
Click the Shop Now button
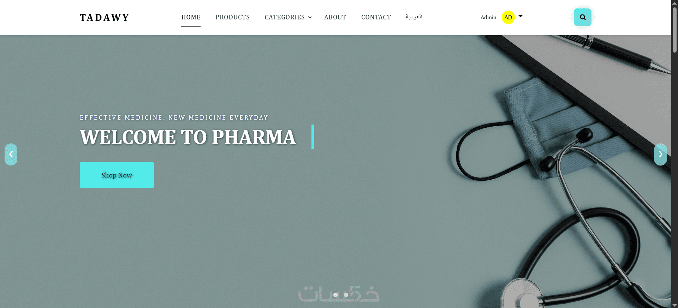(117, 175)
